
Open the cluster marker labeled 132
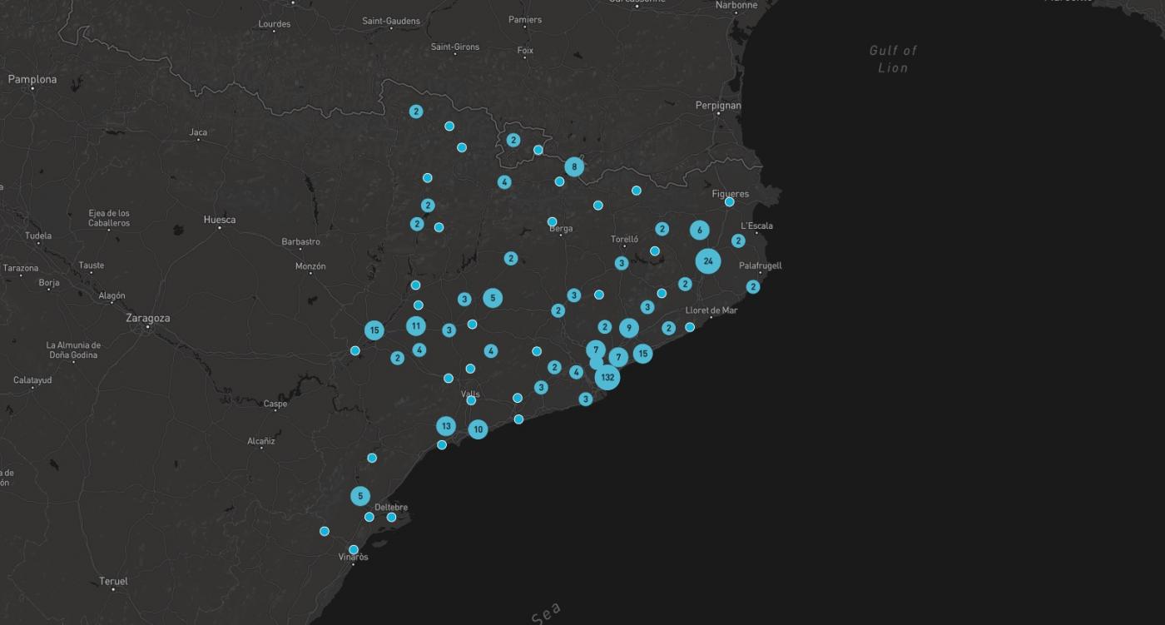[607, 377]
